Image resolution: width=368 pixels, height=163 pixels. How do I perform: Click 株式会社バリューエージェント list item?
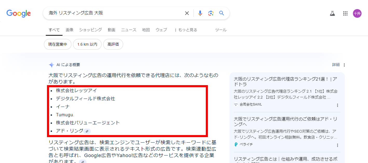tap(88, 123)
